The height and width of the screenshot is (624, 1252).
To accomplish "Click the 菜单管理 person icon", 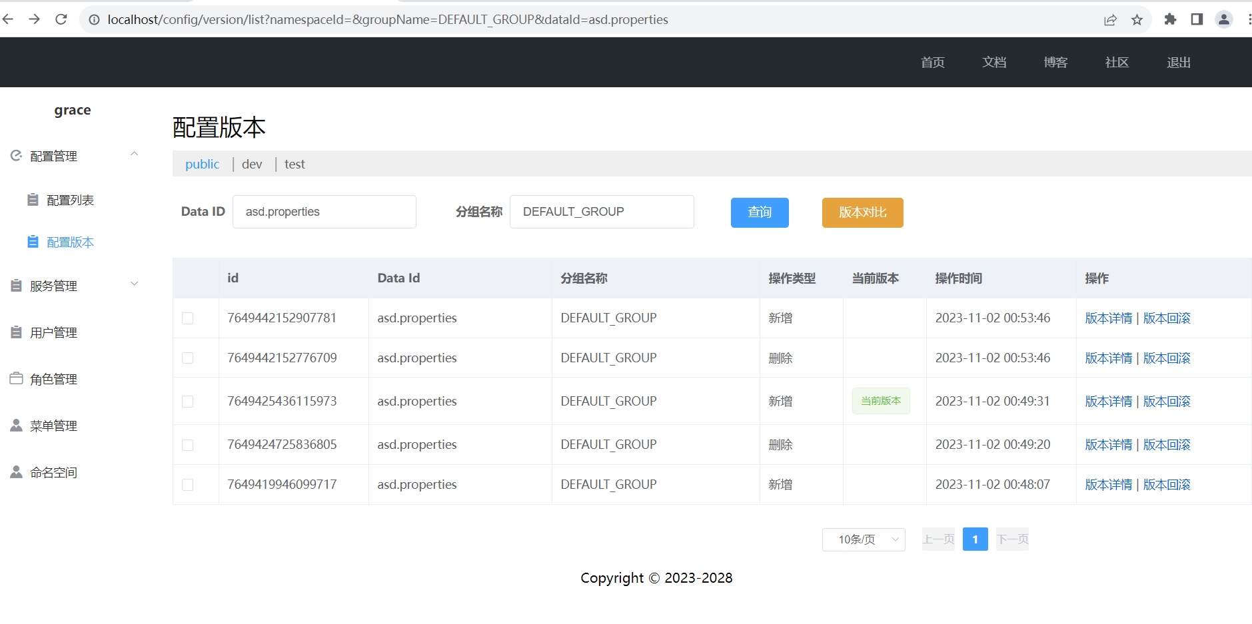I will pyautogui.click(x=16, y=425).
